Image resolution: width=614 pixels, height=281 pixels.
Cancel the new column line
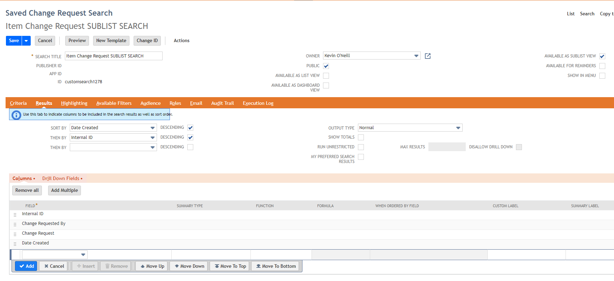tap(53, 266)
